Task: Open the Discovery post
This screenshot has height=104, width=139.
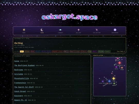Action: point(19,96)
